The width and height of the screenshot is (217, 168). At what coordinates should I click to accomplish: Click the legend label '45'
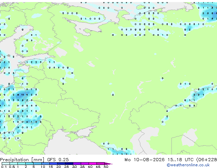(98, 167)
